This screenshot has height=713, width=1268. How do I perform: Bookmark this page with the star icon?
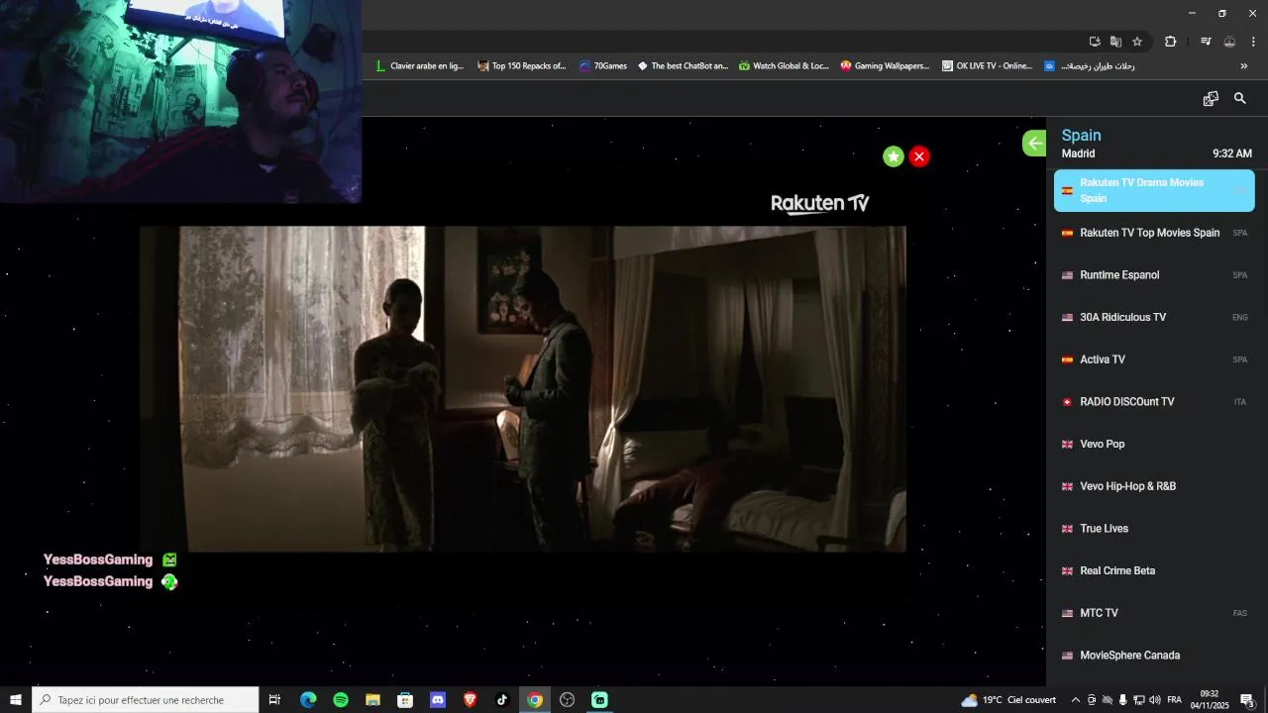tap(1137, 42)
